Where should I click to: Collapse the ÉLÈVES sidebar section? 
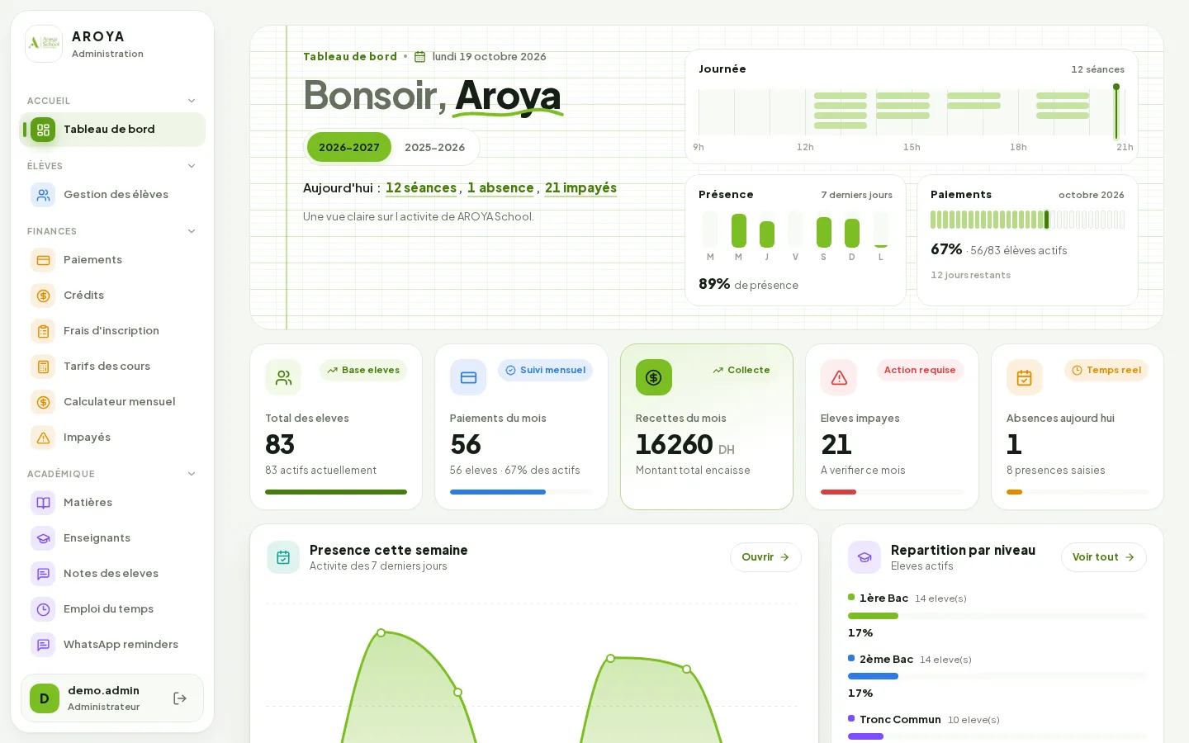(192, 166)
